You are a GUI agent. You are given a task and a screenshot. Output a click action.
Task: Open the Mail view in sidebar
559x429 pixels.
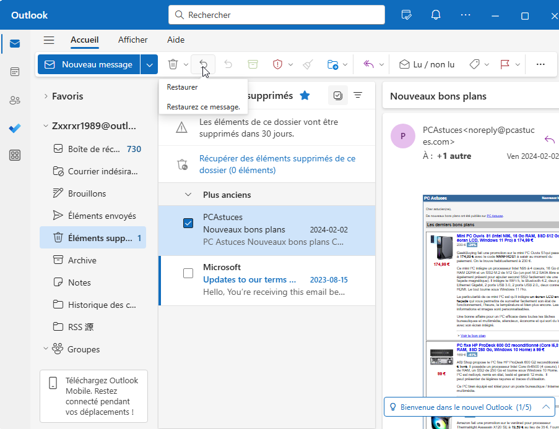[x=15, y=44]
